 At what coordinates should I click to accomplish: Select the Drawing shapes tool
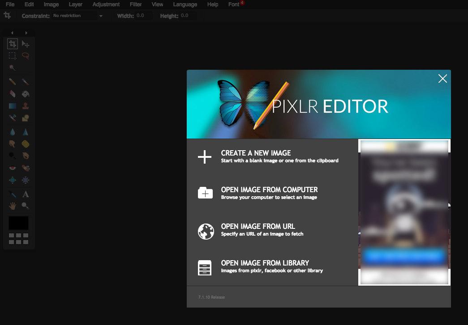point(26,118)
